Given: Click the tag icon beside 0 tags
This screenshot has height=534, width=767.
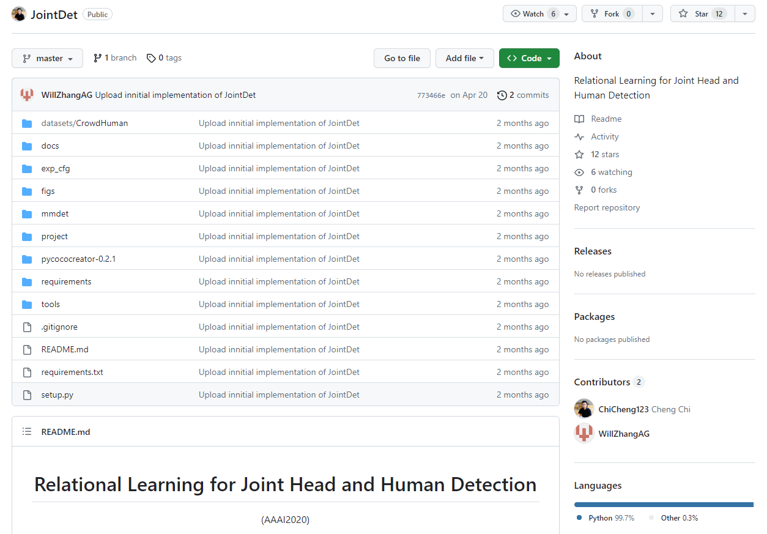Looking at the screenshot, I should coord(151,58).
